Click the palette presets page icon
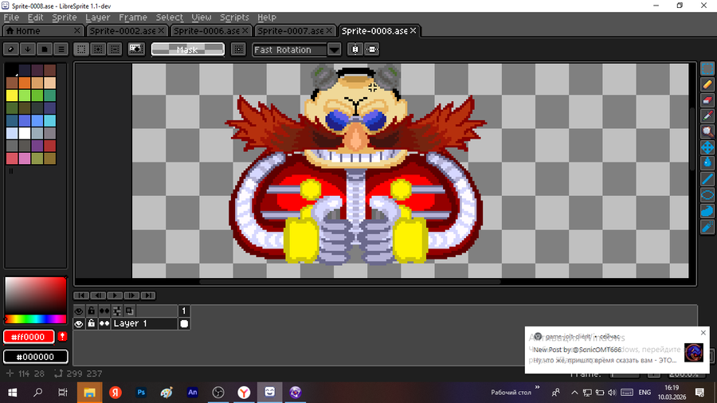 (45, 49)
